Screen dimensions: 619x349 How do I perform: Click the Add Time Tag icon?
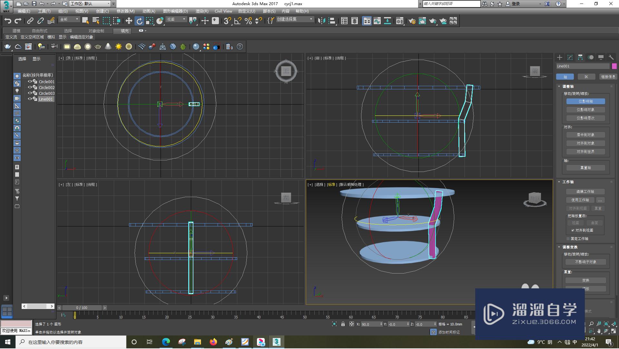pos(434,332)
